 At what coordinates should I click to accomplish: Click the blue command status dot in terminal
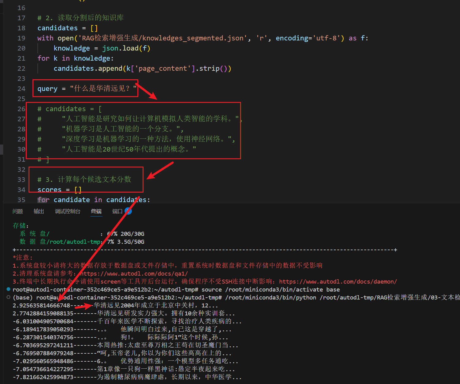tap(8, 289)
